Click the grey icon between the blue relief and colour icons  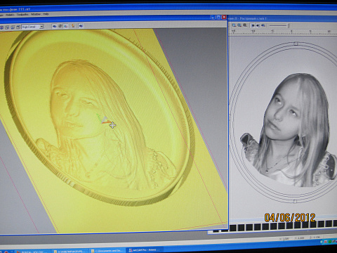(x=60, y=26)
